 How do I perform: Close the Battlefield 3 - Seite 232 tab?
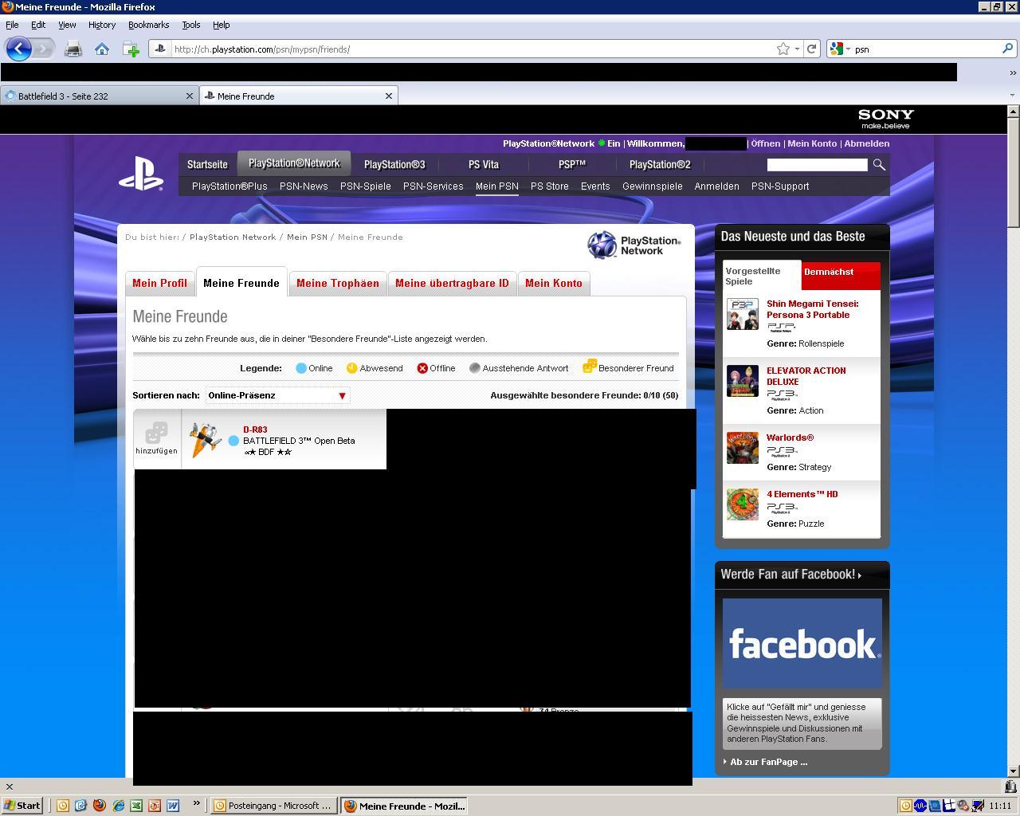click(x=189, y=96)
